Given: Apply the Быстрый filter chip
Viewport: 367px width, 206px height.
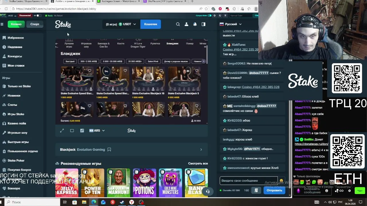Looking at the screenshot, I should click(x=70, y=62).
